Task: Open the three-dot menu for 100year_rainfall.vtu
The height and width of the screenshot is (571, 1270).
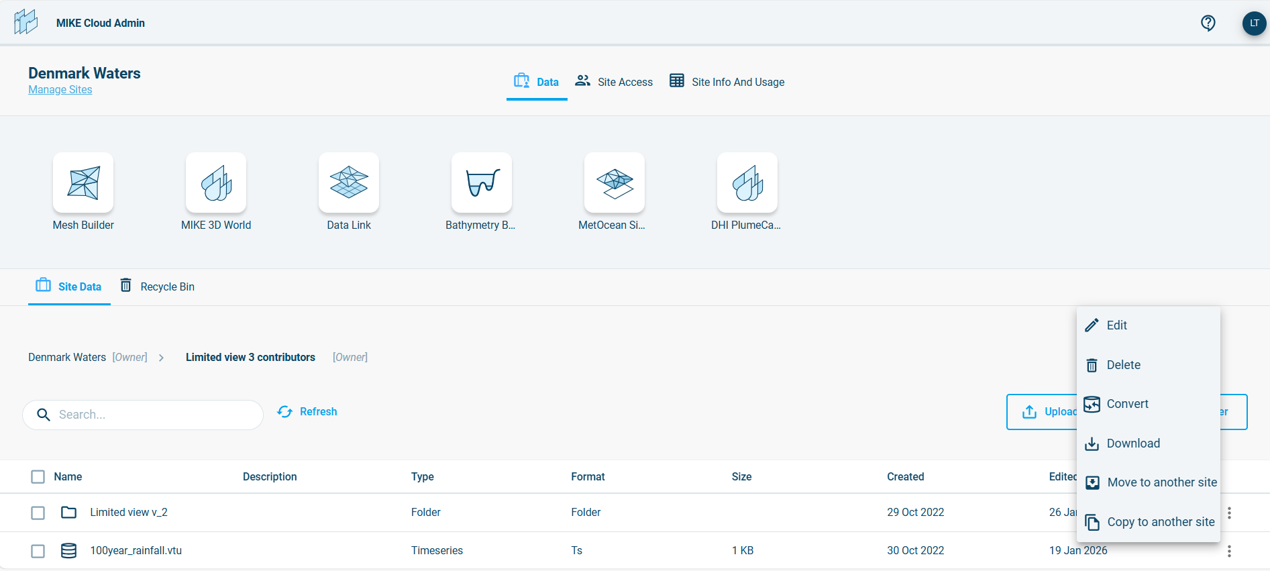Action: click(x=1229, y=551)
